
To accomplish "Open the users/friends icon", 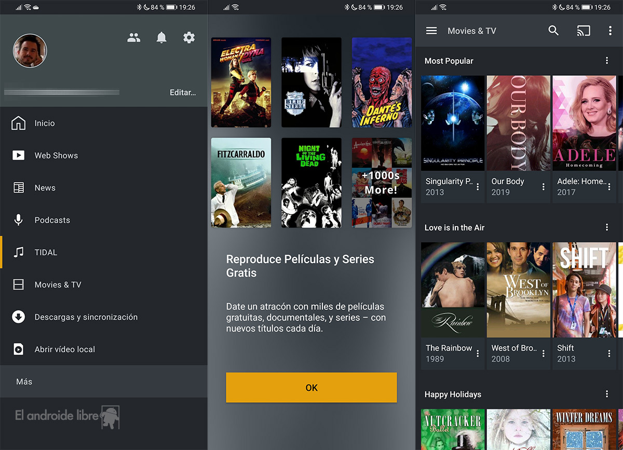I will 134,37.
